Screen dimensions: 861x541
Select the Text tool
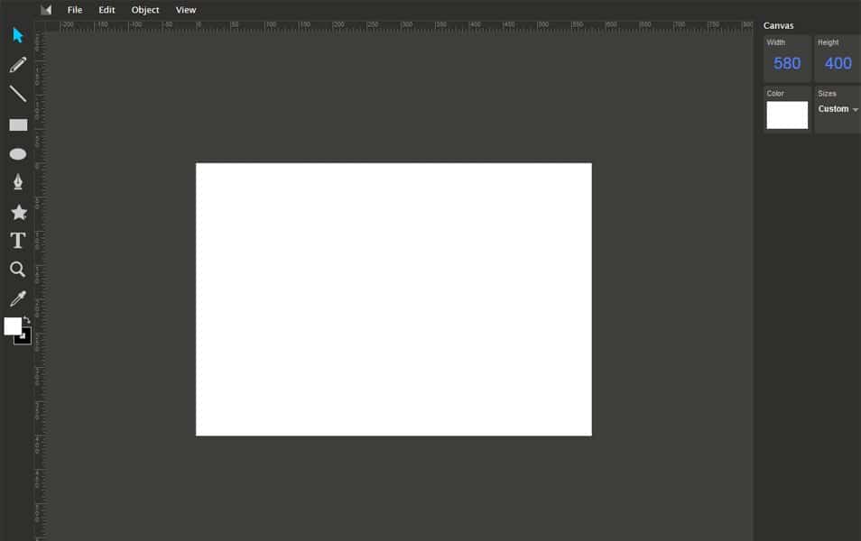click(x=17, y=240)
